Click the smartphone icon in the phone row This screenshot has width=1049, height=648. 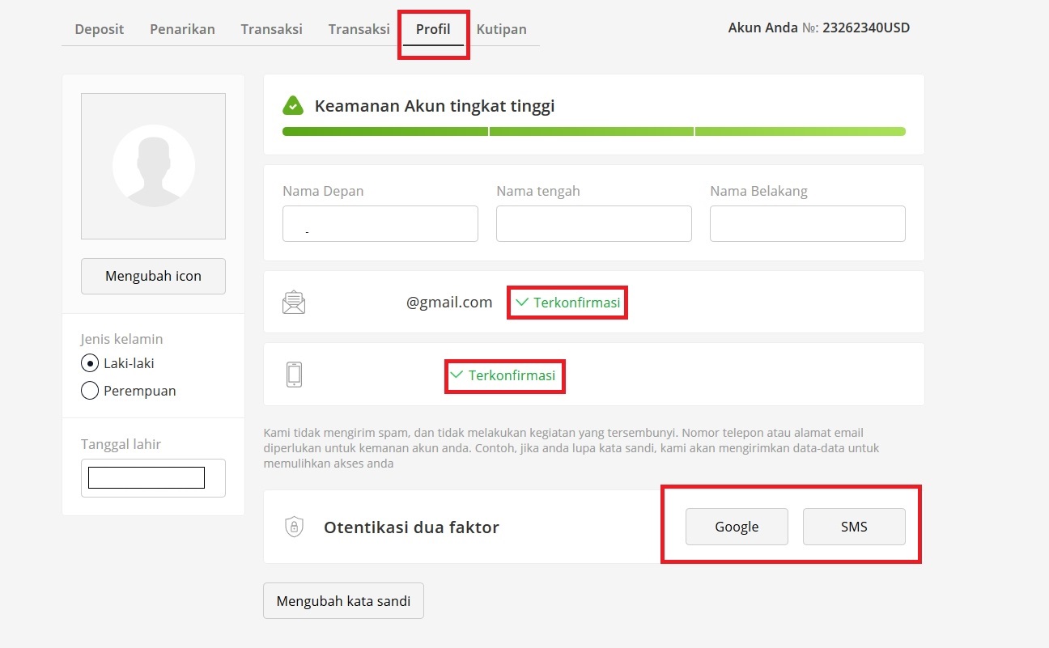(x=294, y=374)
